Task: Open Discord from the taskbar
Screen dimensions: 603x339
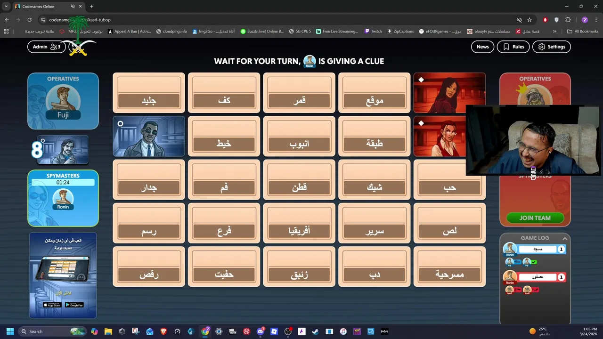Action: tap(260, 331)
